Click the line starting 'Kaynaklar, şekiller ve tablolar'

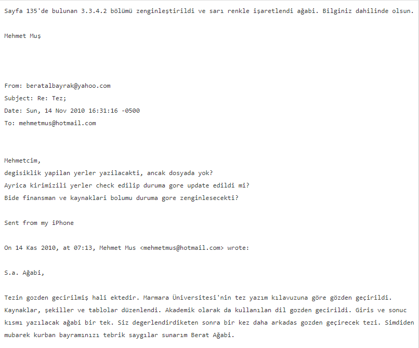coord(205,310)
